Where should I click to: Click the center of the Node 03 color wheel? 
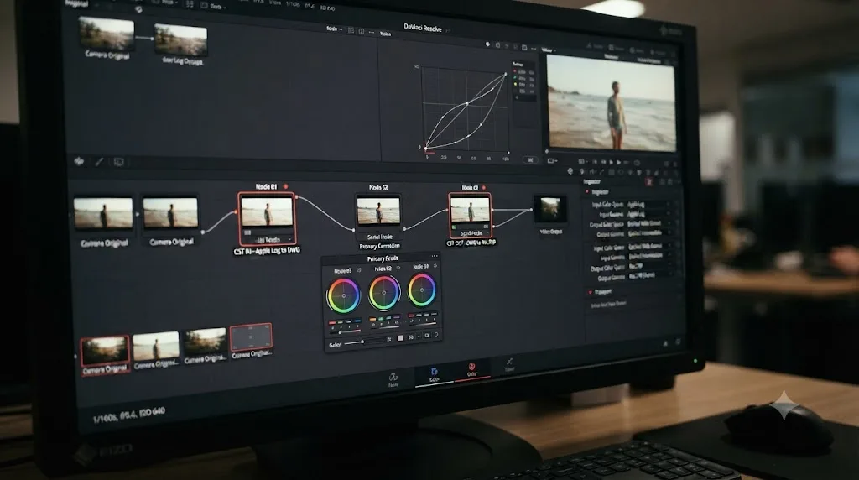(422, 290)
